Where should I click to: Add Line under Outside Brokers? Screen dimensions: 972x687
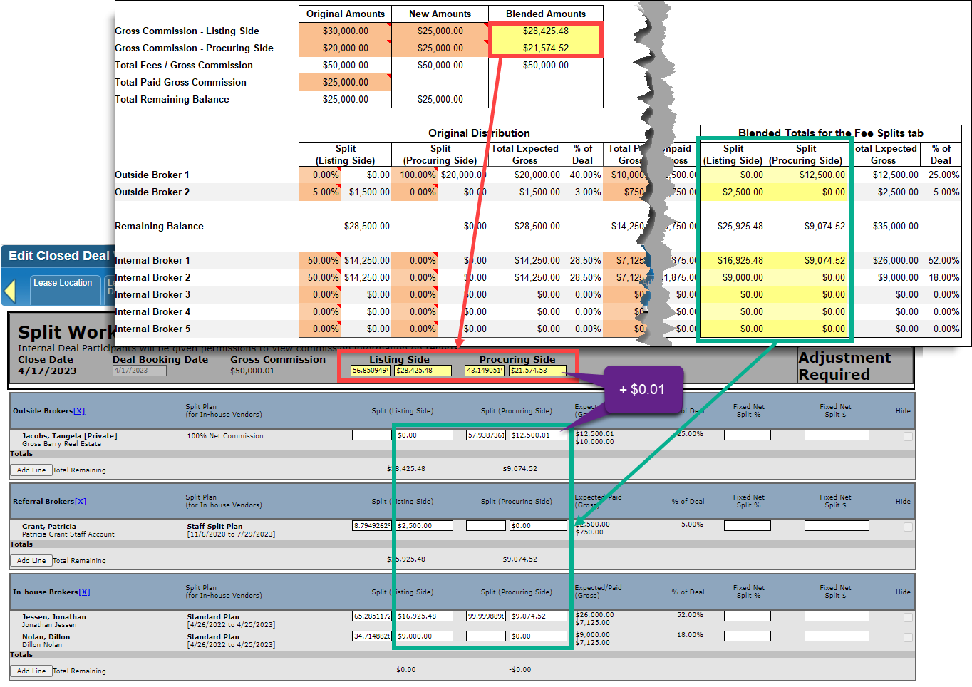point(31,470)
